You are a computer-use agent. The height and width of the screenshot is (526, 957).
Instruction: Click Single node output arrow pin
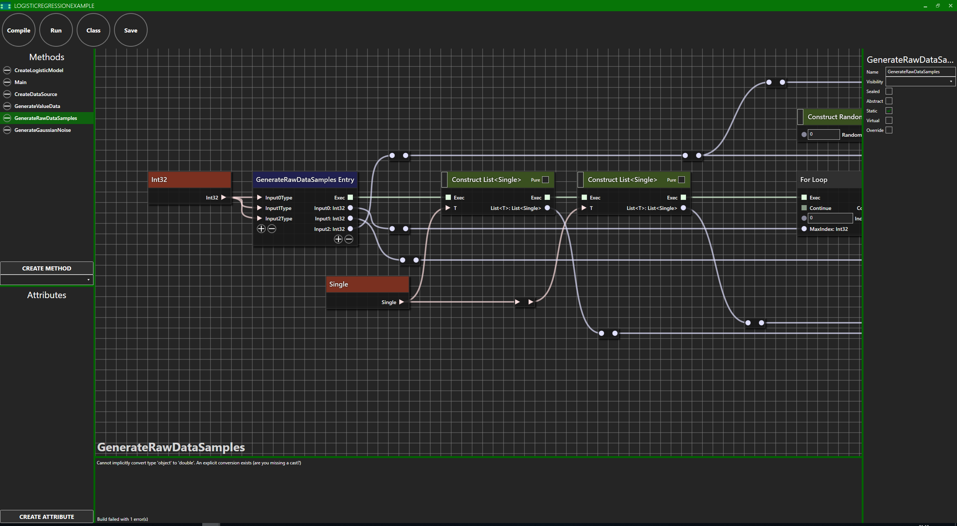[x=401, y=302]
